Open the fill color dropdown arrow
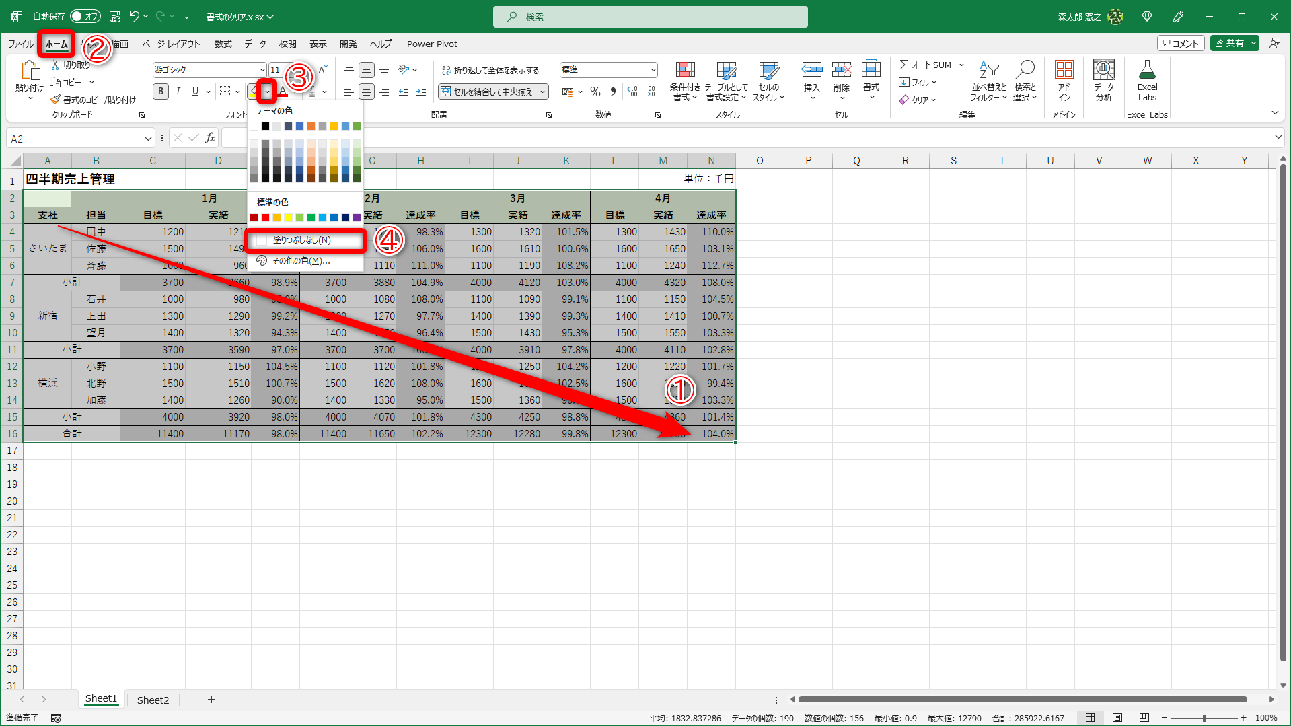Screen dimensions: 1291x726 [267, 92]
